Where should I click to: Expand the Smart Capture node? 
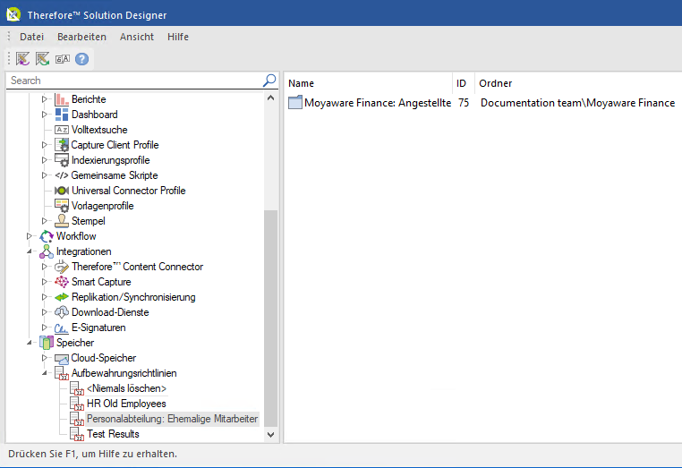tap(45, 282)
